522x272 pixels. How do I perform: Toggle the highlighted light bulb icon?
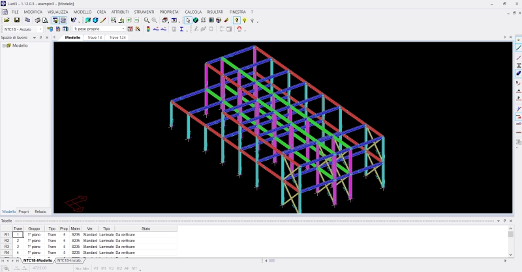[x=236, y=20]
